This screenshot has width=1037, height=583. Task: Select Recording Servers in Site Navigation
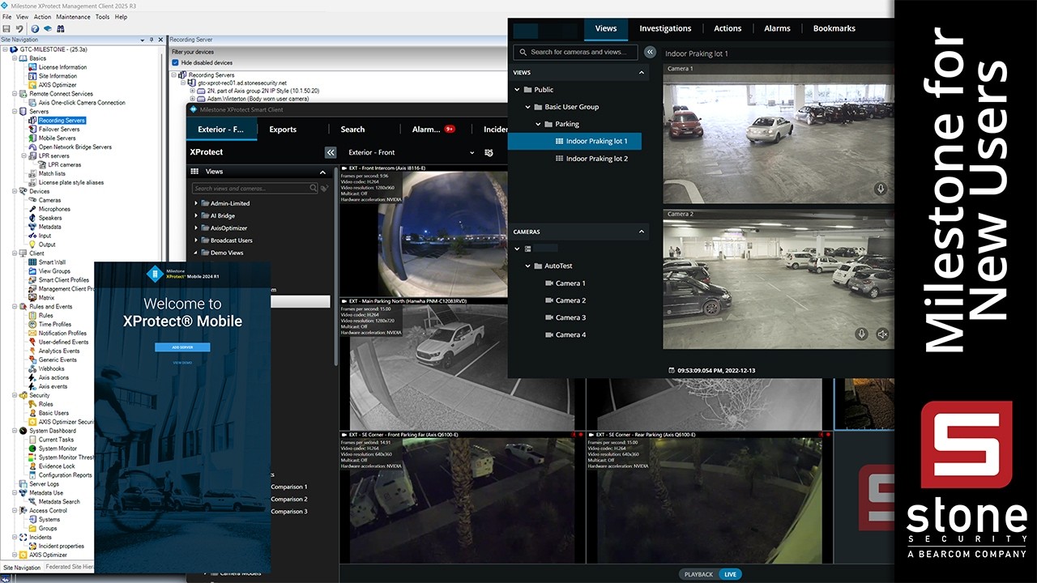tap(62, 121)
